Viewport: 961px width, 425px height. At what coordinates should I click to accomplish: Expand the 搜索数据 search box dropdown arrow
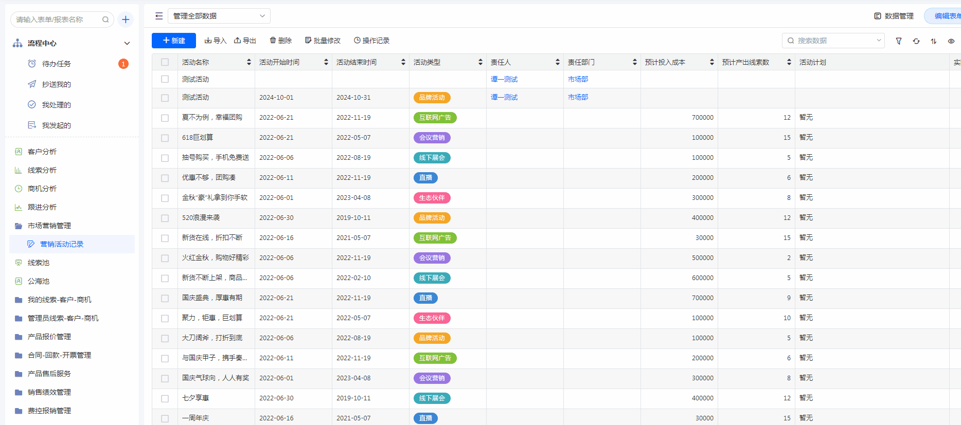(878, 41)
